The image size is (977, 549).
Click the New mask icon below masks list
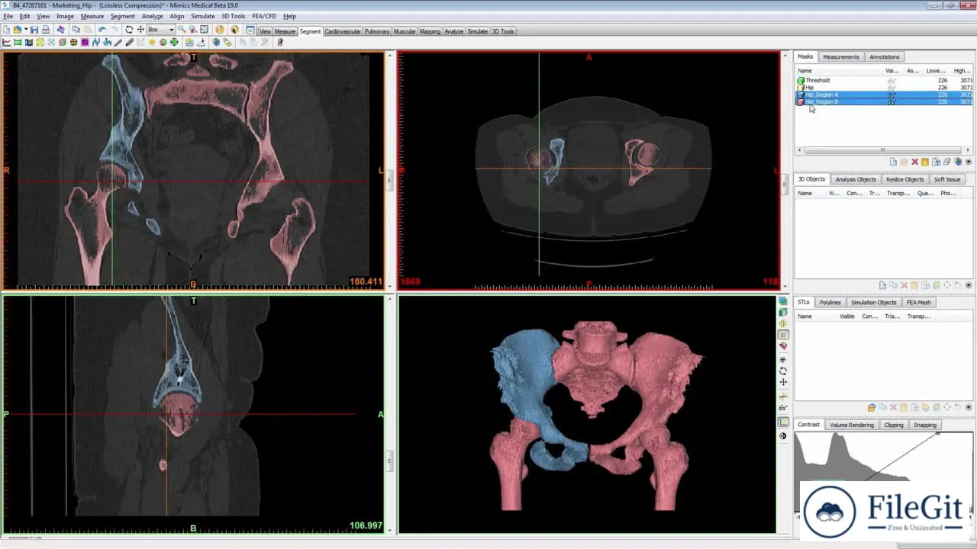tap(893, 162)
